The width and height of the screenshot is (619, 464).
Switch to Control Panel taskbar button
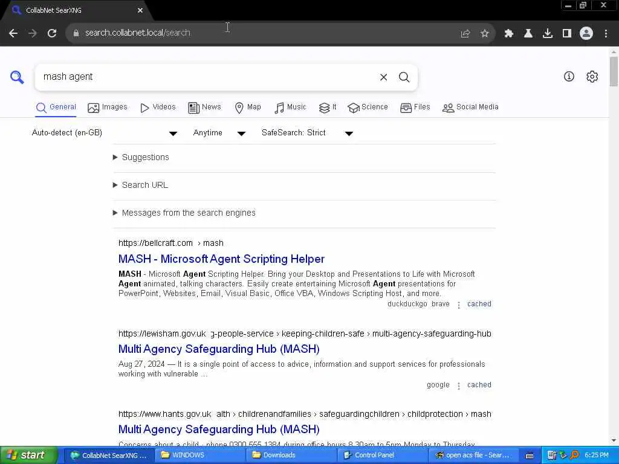point(383,456)
